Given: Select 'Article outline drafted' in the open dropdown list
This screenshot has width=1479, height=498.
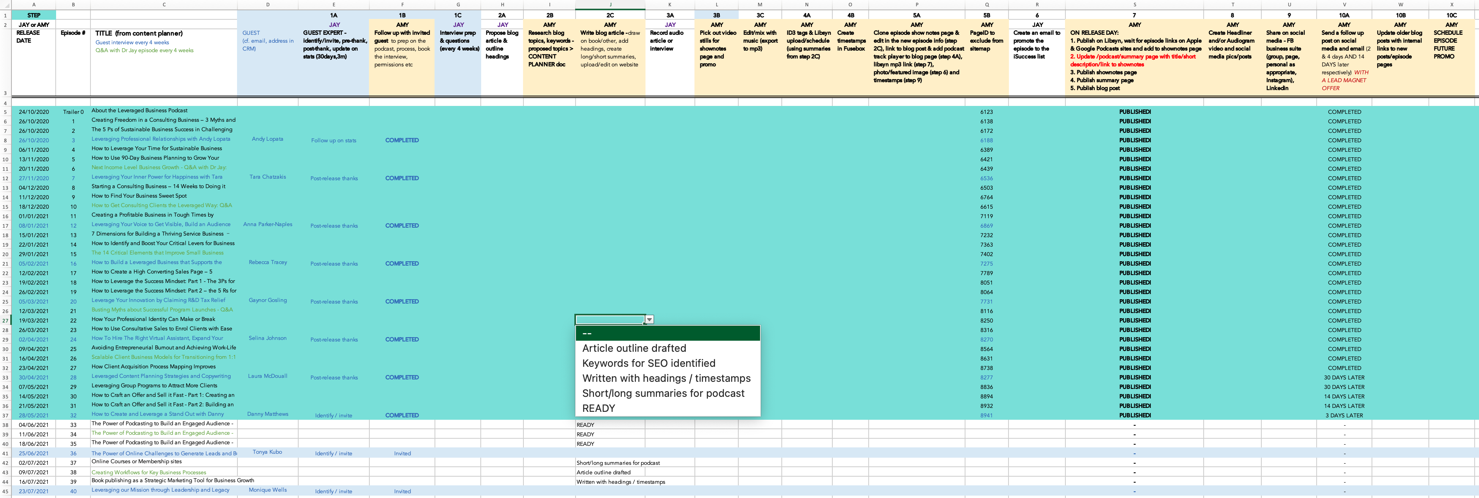Looking at the screenshot, I should click(668, 348).
